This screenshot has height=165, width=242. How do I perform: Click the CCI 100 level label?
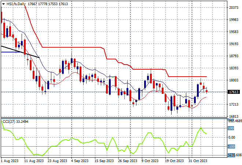pyautogui.click(x=231, y=128)
